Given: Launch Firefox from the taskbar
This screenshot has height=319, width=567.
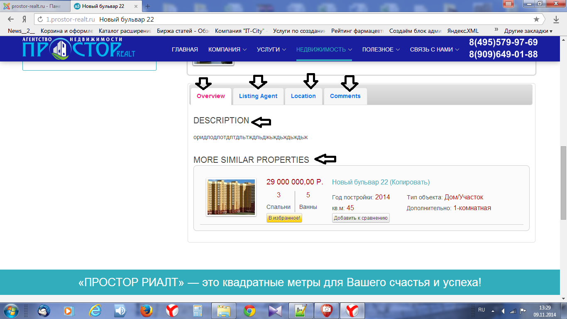Looking at the screenshot, I should coord(146,310).
